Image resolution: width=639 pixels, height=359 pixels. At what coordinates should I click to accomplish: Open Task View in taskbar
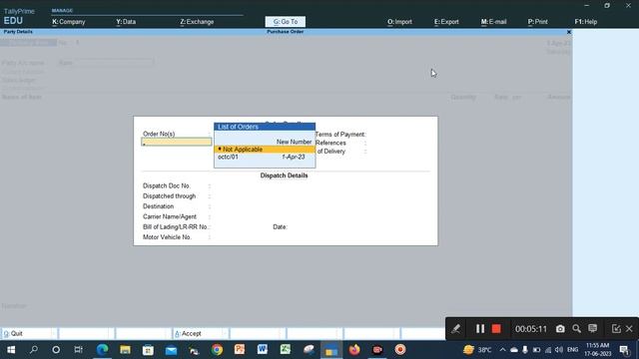pyautogui.click(x=78, y=350)
